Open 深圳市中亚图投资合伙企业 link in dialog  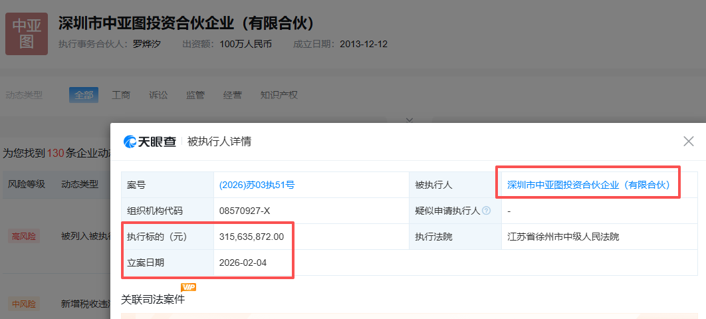pyautogui.click(x=588, y=185)
